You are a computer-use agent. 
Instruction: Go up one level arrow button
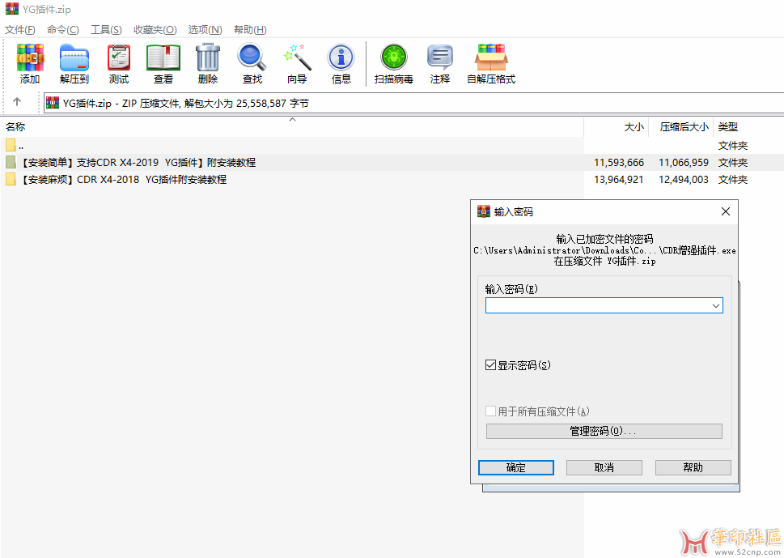pos(17,102)
